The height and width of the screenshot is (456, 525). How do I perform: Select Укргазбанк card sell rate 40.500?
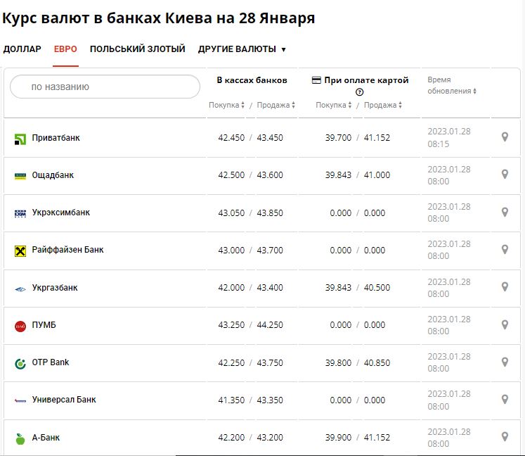(377, 288)
